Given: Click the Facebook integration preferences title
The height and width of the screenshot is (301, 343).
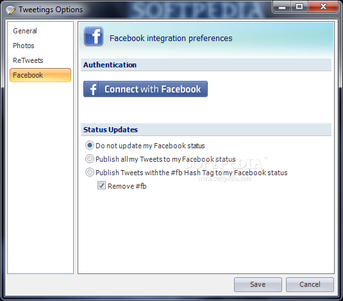Looking at the screenshot, I should click(171, 39).
